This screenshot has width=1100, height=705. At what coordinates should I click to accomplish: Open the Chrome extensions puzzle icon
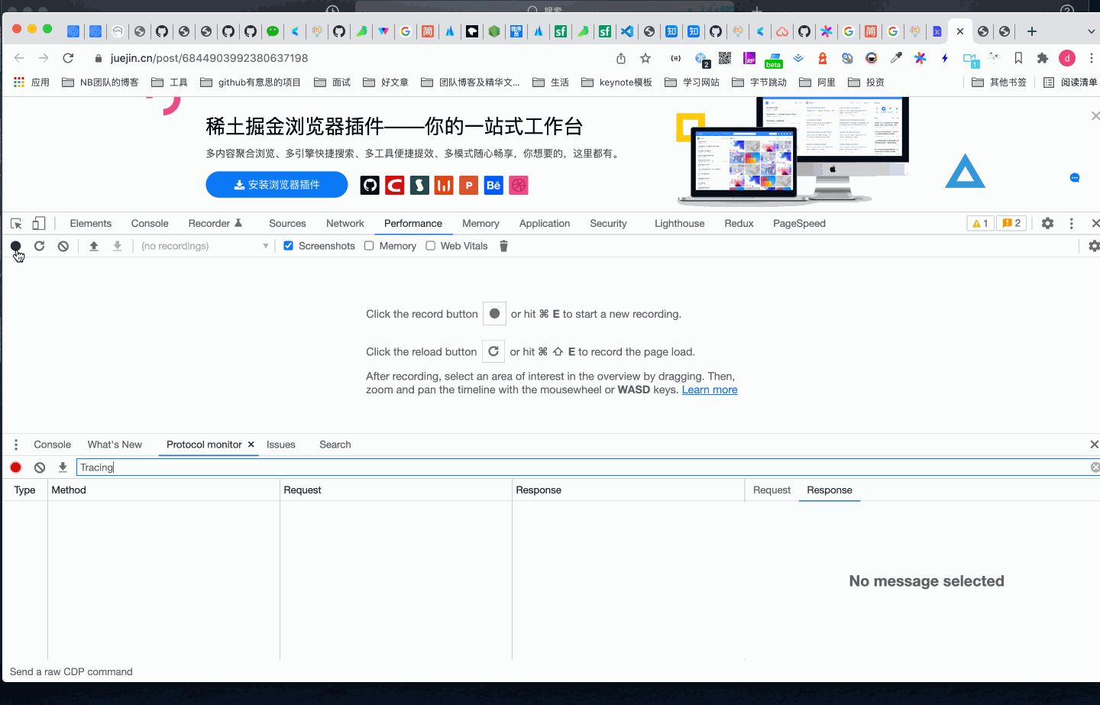pyautogui.click(x=1043, y=58)
